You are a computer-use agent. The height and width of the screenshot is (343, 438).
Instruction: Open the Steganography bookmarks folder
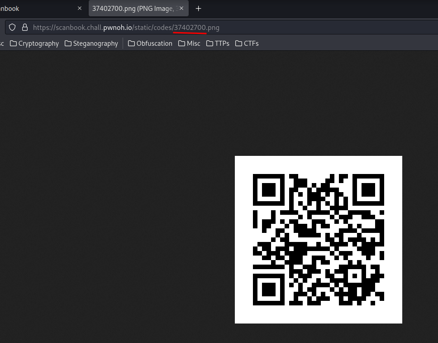pos(91,43)
